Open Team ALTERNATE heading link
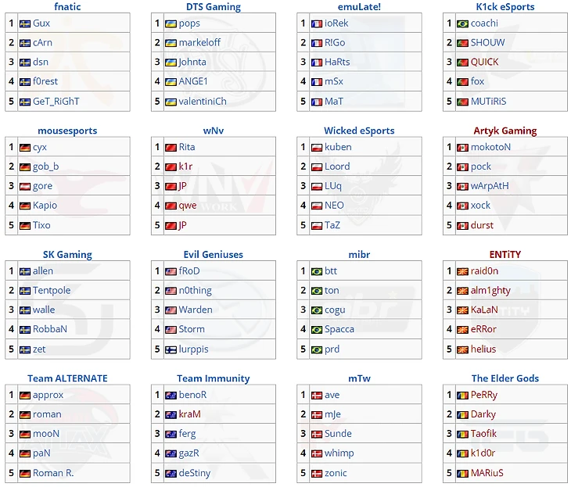 [67, 378]
